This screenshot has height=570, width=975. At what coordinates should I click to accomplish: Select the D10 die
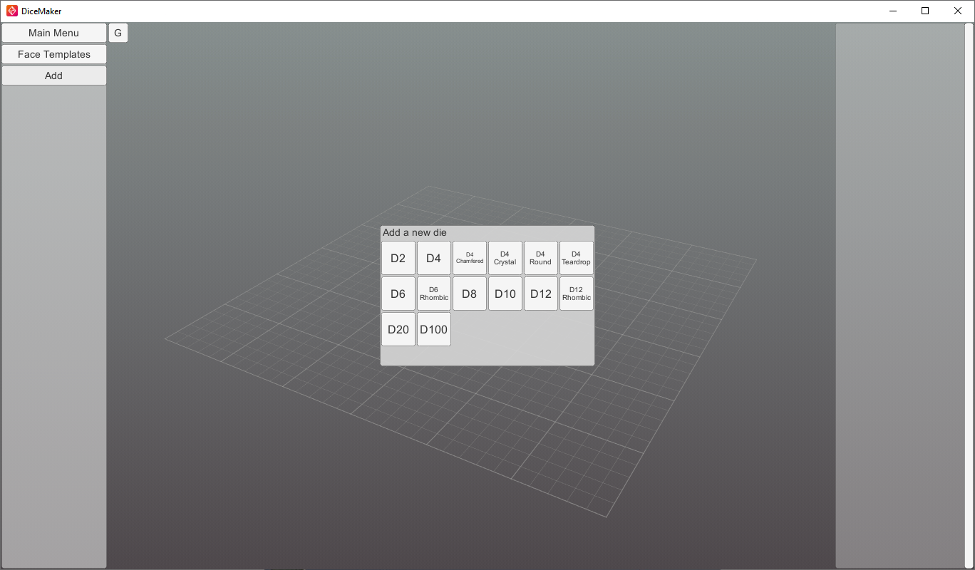coord(505,294)
